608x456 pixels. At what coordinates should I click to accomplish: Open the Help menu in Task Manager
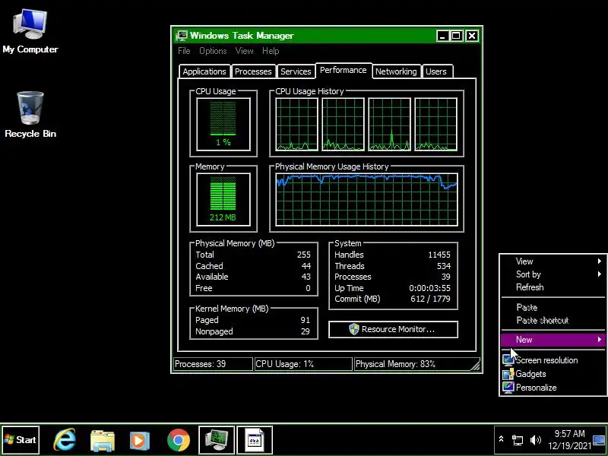coord(271,51)
